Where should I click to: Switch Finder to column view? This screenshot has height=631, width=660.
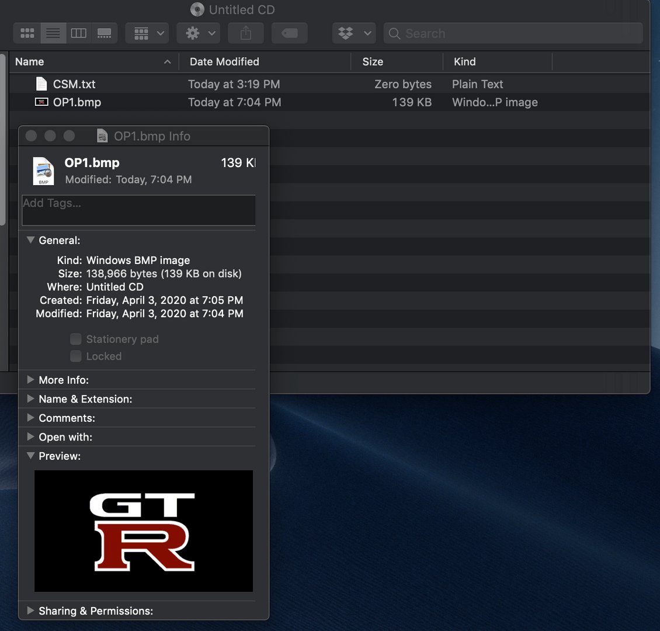(x=79, y=33)
